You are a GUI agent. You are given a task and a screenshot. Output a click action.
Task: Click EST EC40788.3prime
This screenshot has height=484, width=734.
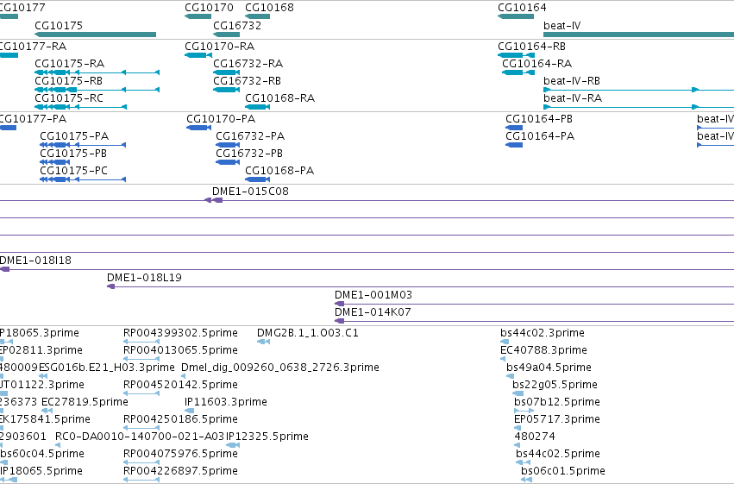click(503, 359)
